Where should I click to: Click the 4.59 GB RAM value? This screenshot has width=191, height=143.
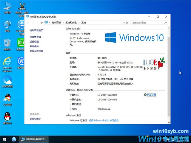tap(102, 75)
